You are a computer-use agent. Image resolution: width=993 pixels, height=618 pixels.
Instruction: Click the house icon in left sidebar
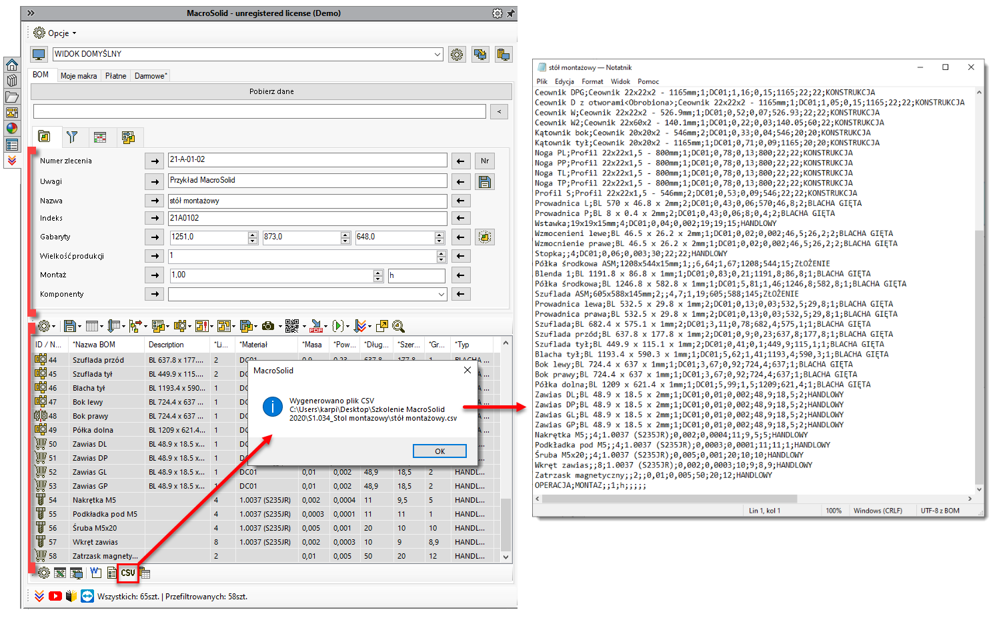[x=12, y=65]
